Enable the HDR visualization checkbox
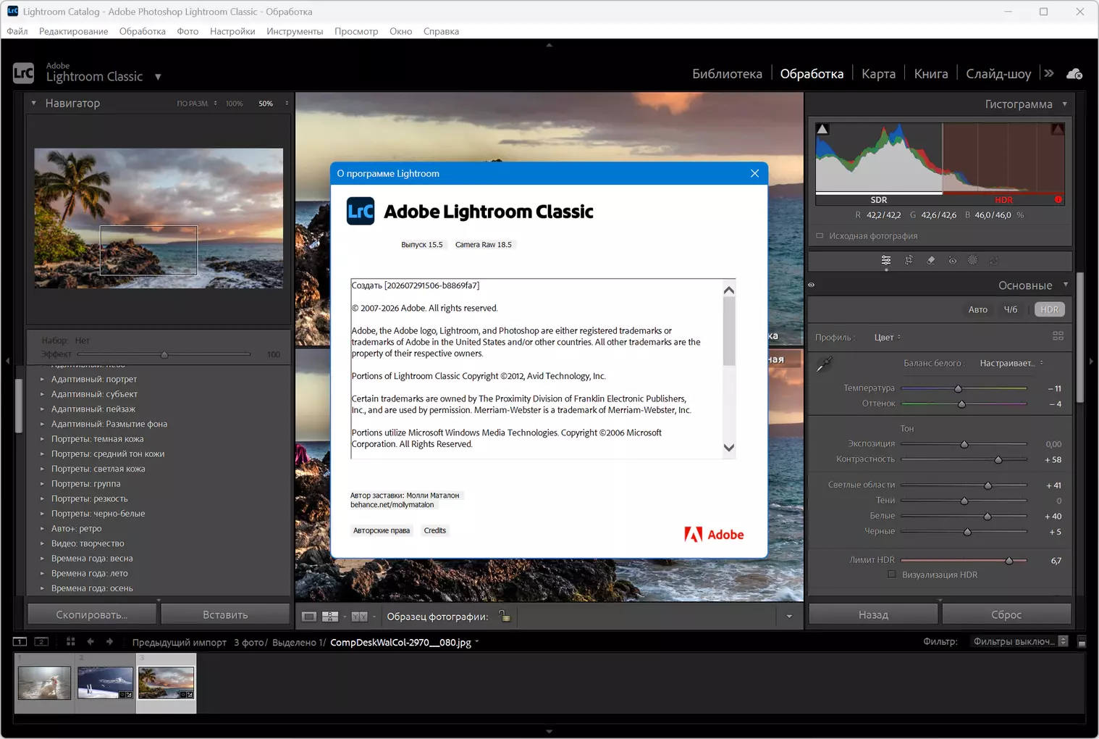1099x739 pixels. coord(892,575)
